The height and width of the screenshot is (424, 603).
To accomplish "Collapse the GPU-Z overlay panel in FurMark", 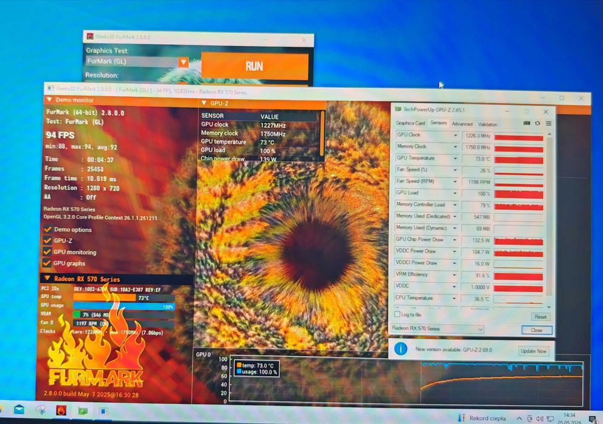I will point(204,103).
